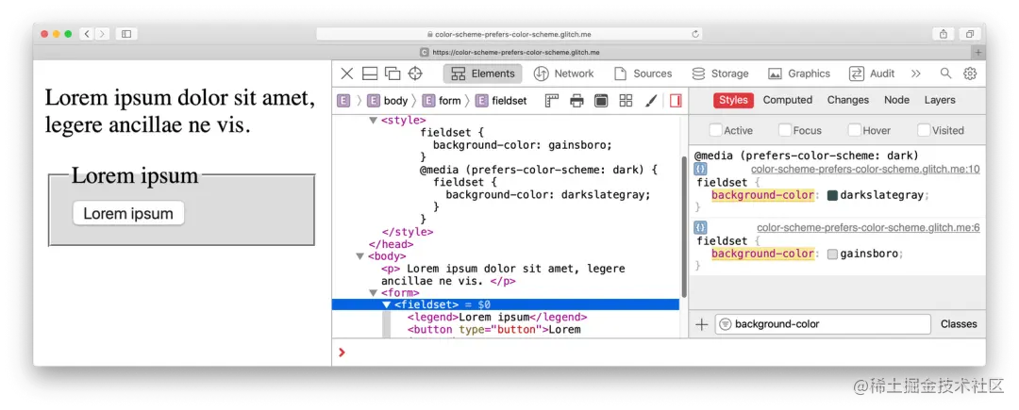1019x410 pixels.
Task: Open the Sources tab
Action: pos(643,74)
